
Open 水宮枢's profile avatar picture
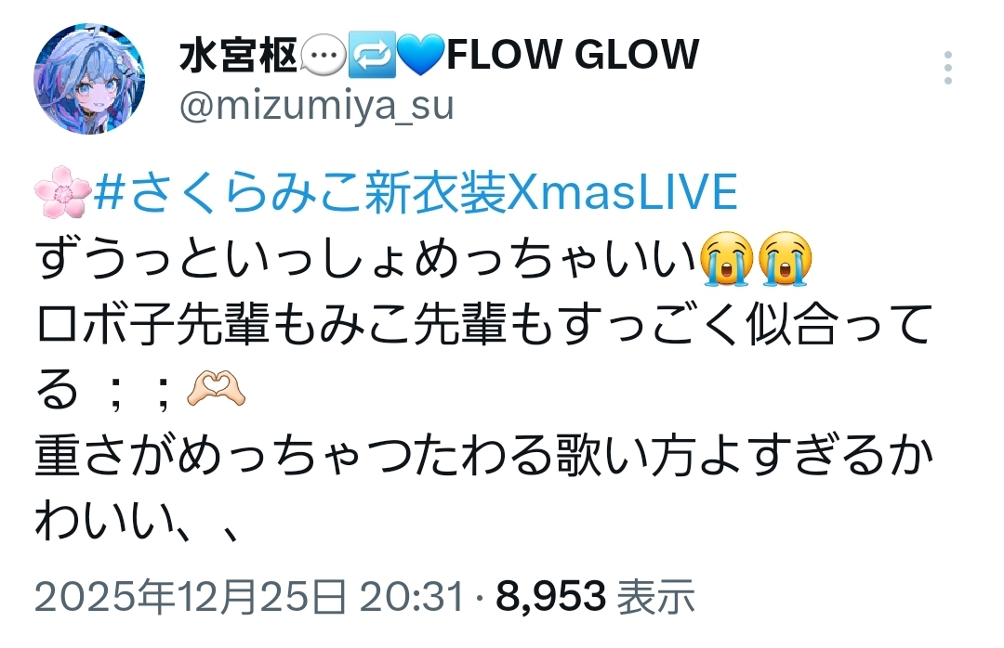pos(89,79)
